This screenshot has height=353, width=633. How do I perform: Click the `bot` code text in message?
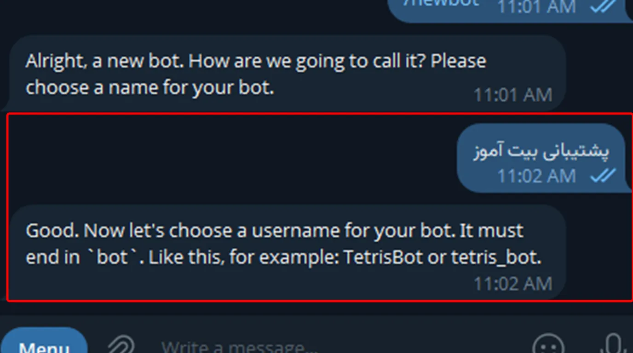(112, 258)
